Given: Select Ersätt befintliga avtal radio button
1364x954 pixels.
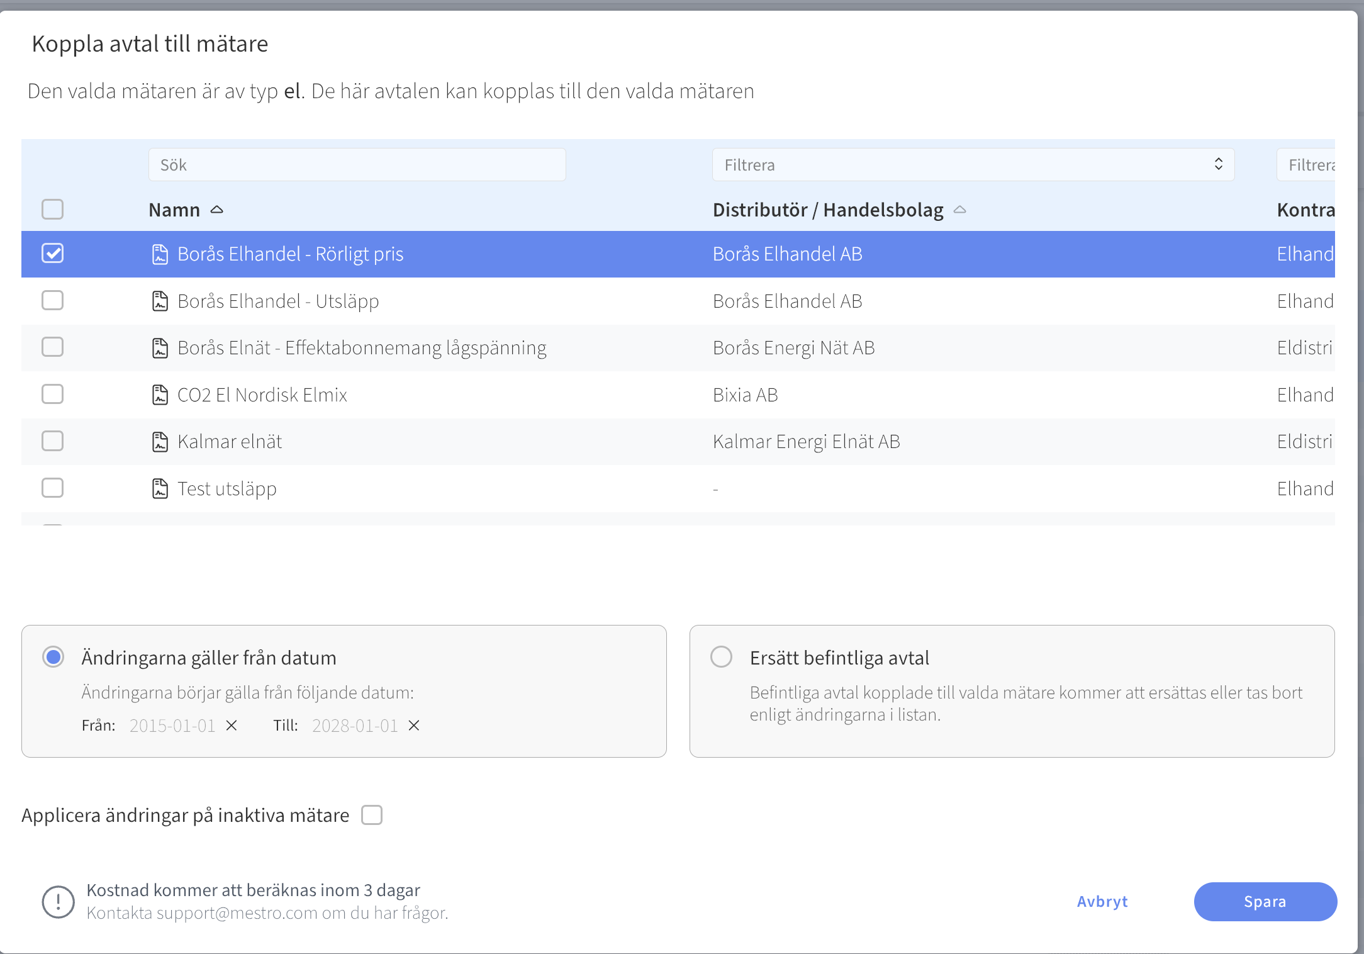Looking at the screenshot, I should click(722, 657).
